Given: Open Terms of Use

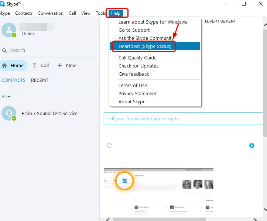Looking at the screenshot, I should [x=133, y=85].
